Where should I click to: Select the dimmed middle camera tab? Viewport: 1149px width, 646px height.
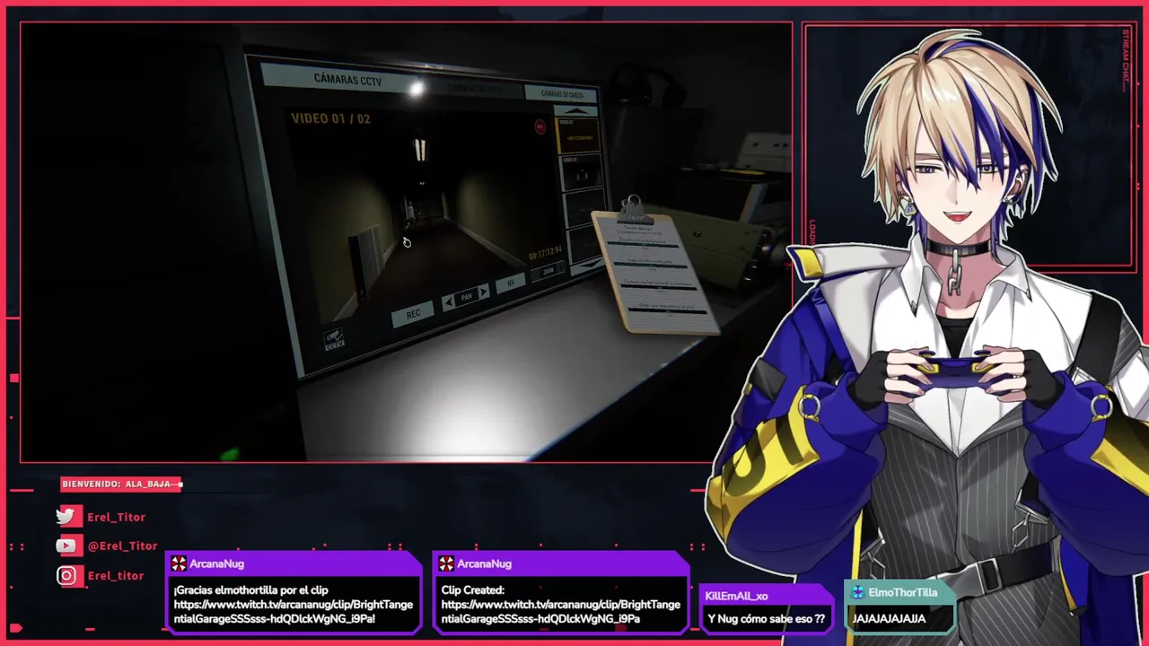(x=475, y=88)
